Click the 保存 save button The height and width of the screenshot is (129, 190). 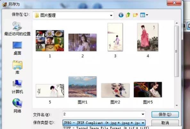(x=165, y=115)
